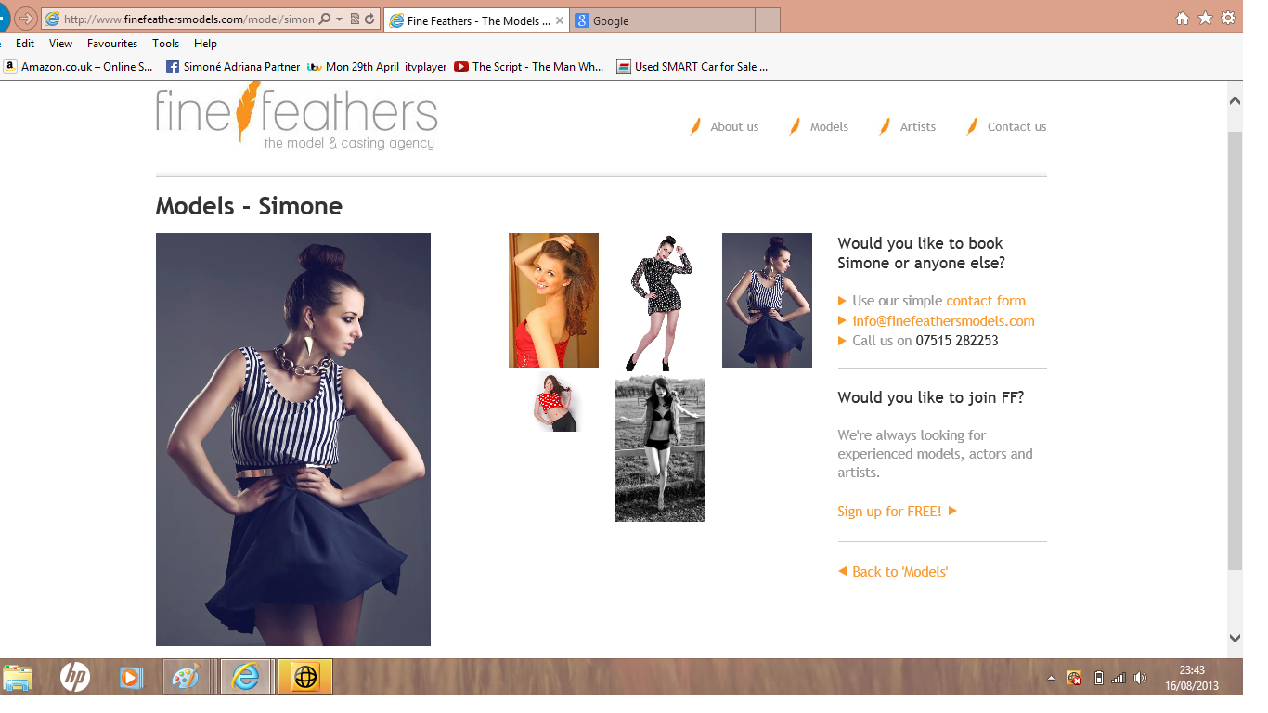Image resolution: width=1268 pixels, height=713 pixels.
Task: Click Simone's black-and-white outdoor photo thumbnail
Action: pos(659,448)
